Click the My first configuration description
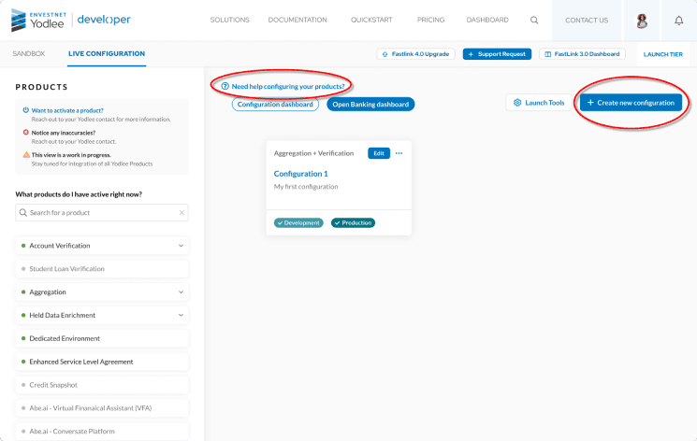The image size is (697, 441). tap(306, 187)
